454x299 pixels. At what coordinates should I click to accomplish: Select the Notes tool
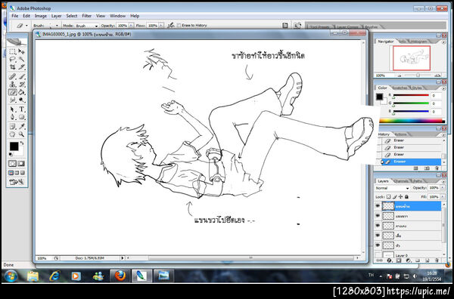[x=12, y=126]
